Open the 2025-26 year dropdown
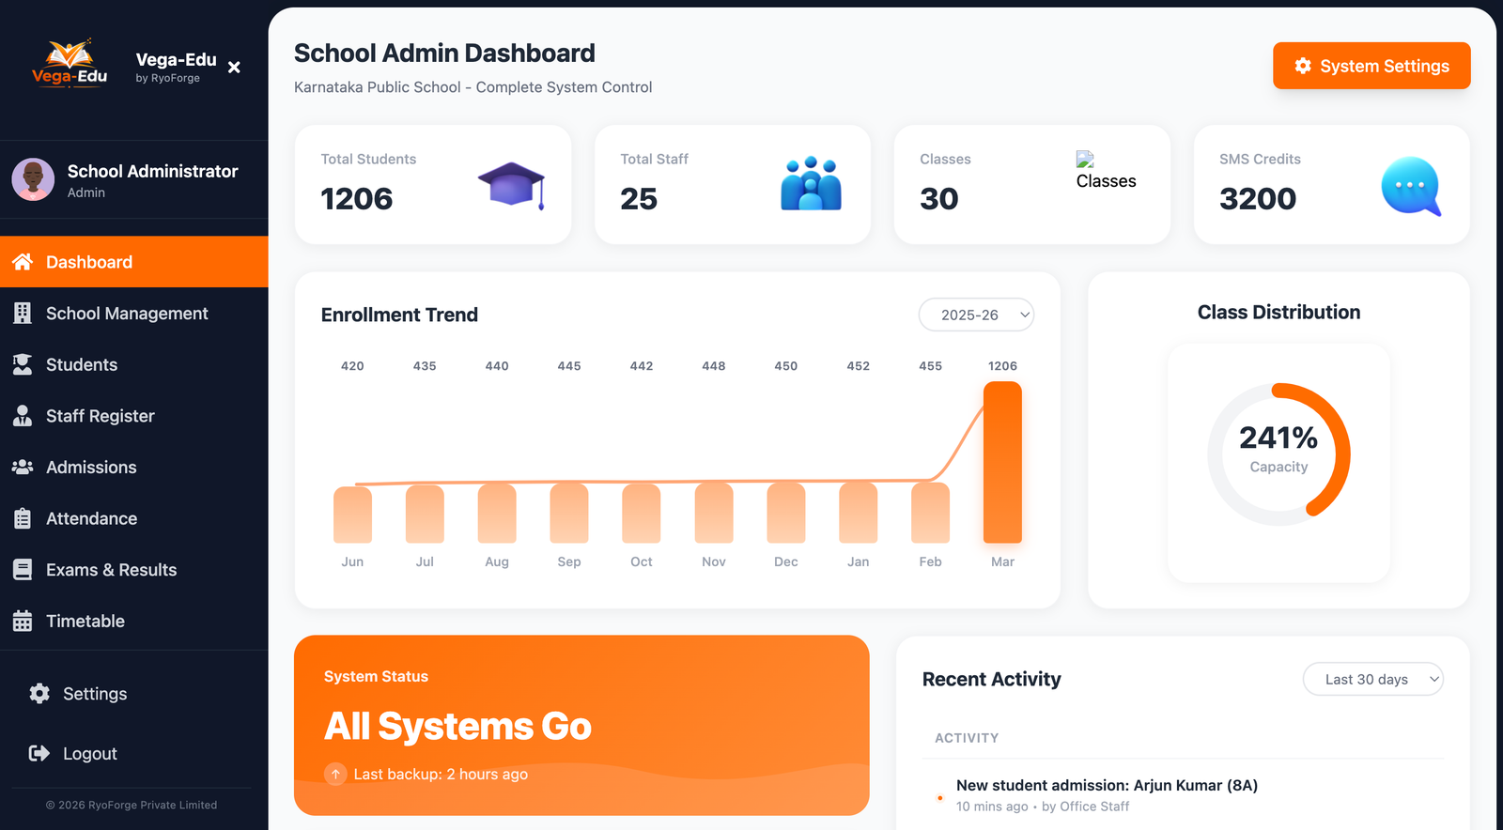The height and width of the screenshot is (830, 1503). point(976,315)
